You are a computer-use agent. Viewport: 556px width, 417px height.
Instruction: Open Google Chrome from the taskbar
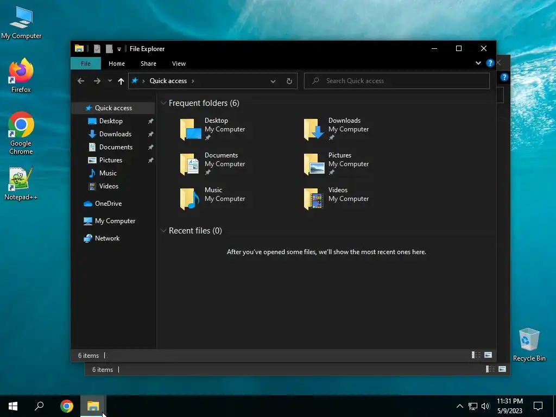click(x=67, y=406)
